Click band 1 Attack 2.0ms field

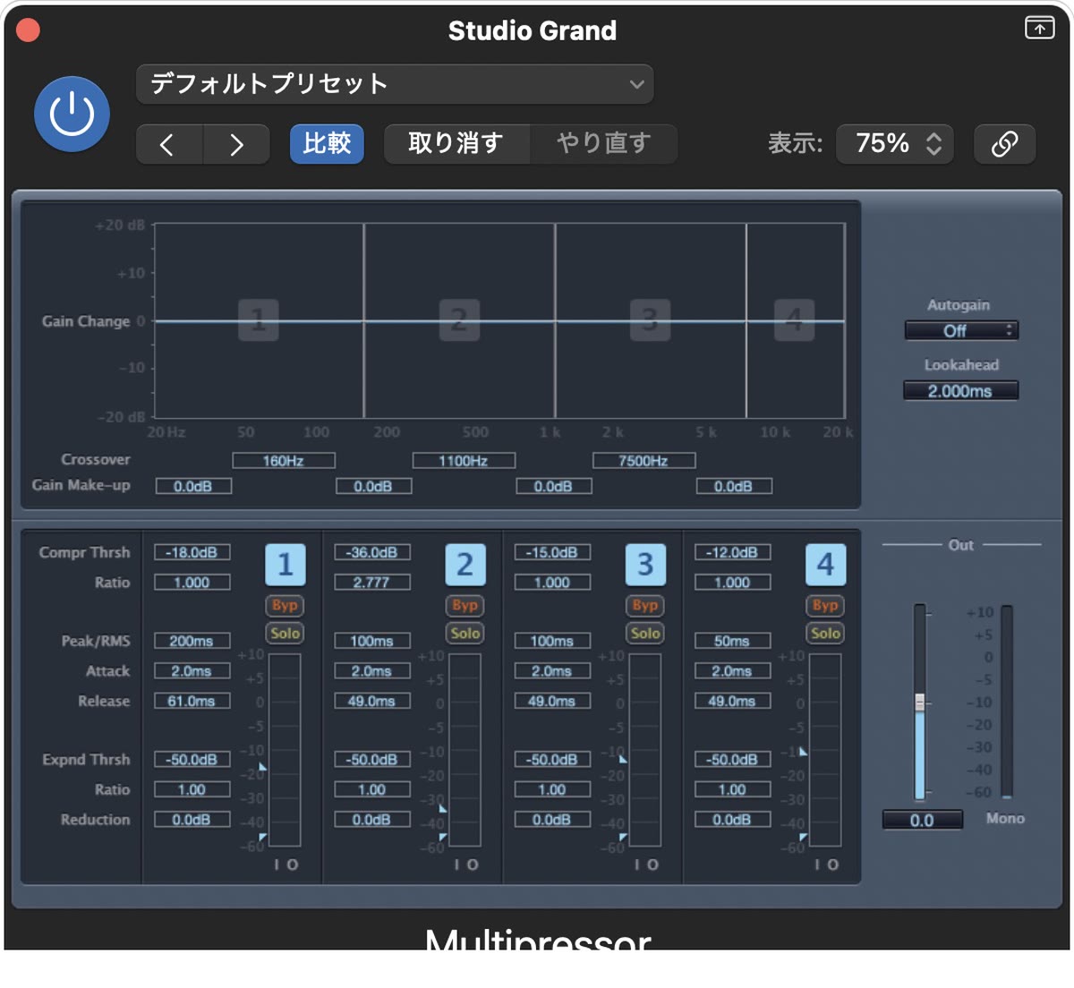[x=192, y=671]
